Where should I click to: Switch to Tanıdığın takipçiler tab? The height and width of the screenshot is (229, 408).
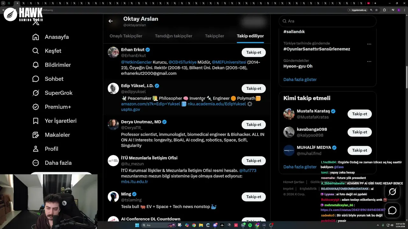[174, 36]
